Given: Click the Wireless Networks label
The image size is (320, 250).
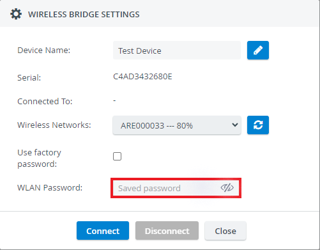Looking at the screenshot, I should point(54,125).
